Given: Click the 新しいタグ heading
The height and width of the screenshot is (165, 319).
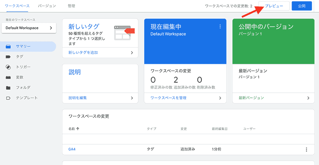Looking at the screenshot, I should coord(84,26).
